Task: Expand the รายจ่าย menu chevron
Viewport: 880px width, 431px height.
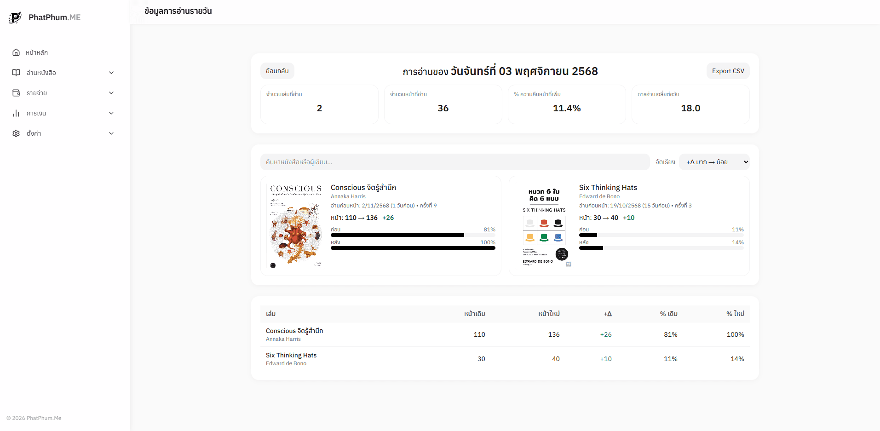Action: coord(111,93)
